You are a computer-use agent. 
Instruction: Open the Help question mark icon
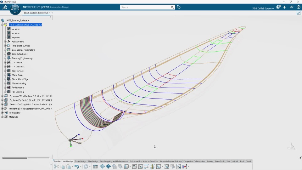tap(299, 7)
